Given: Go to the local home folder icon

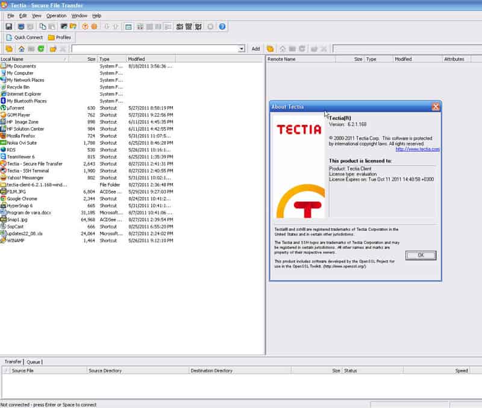Looking at the screenshot, I should tap(21, 49).
